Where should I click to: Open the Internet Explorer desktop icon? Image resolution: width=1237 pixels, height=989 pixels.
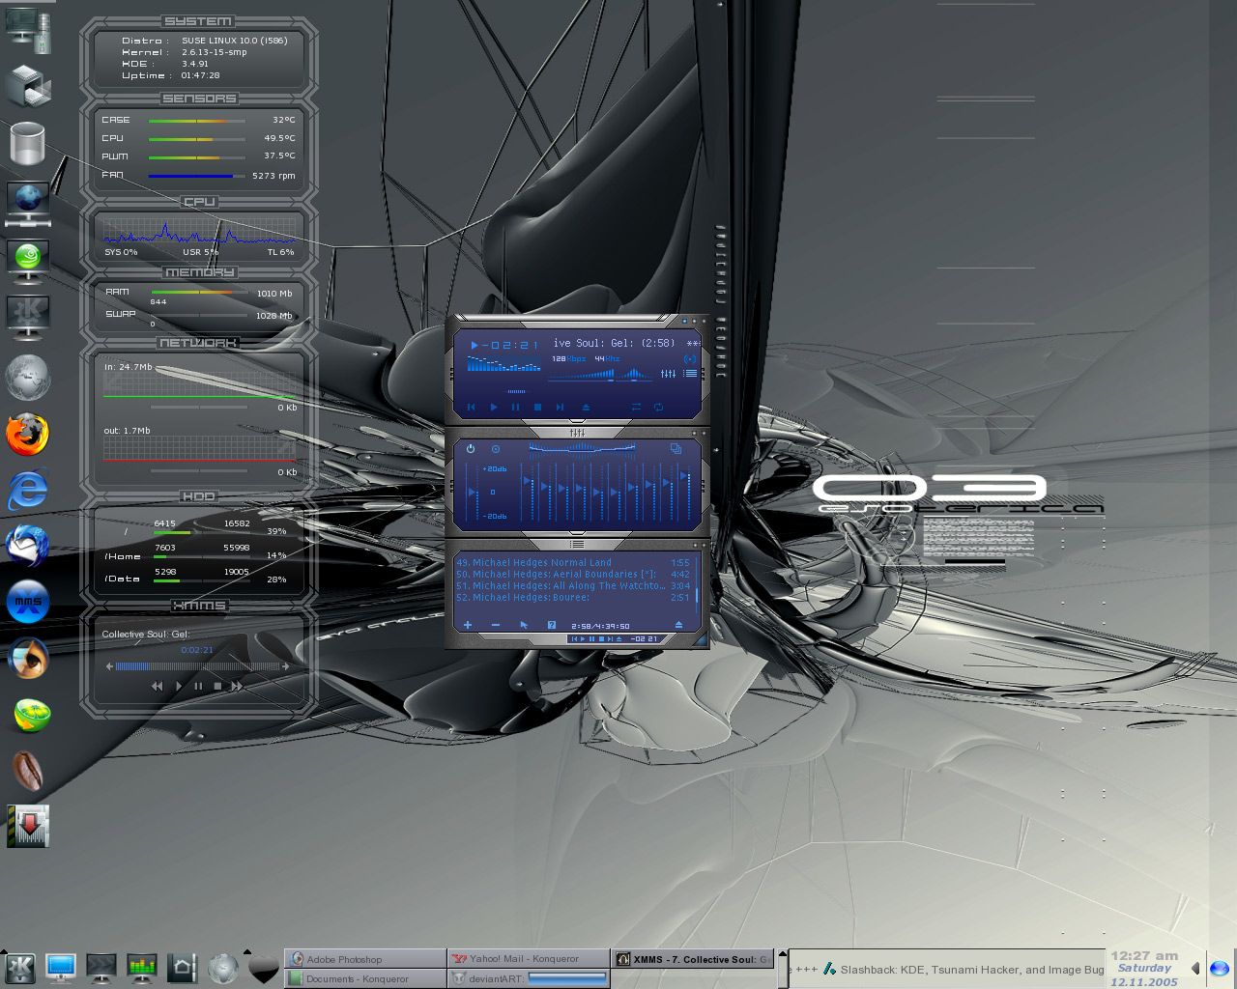coord(28,490)
